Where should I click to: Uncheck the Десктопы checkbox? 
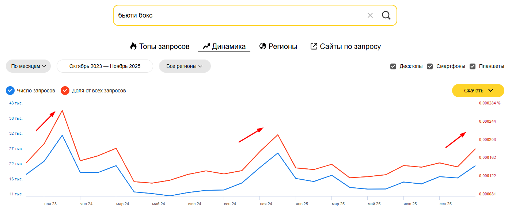393,66
